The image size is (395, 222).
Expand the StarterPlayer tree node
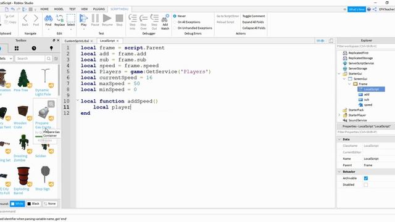click(x=339, y=115)
